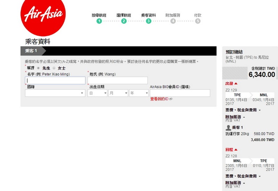Click the departure TPE airport box
Screen dimensions: 278x191
[x=237, y=95]
